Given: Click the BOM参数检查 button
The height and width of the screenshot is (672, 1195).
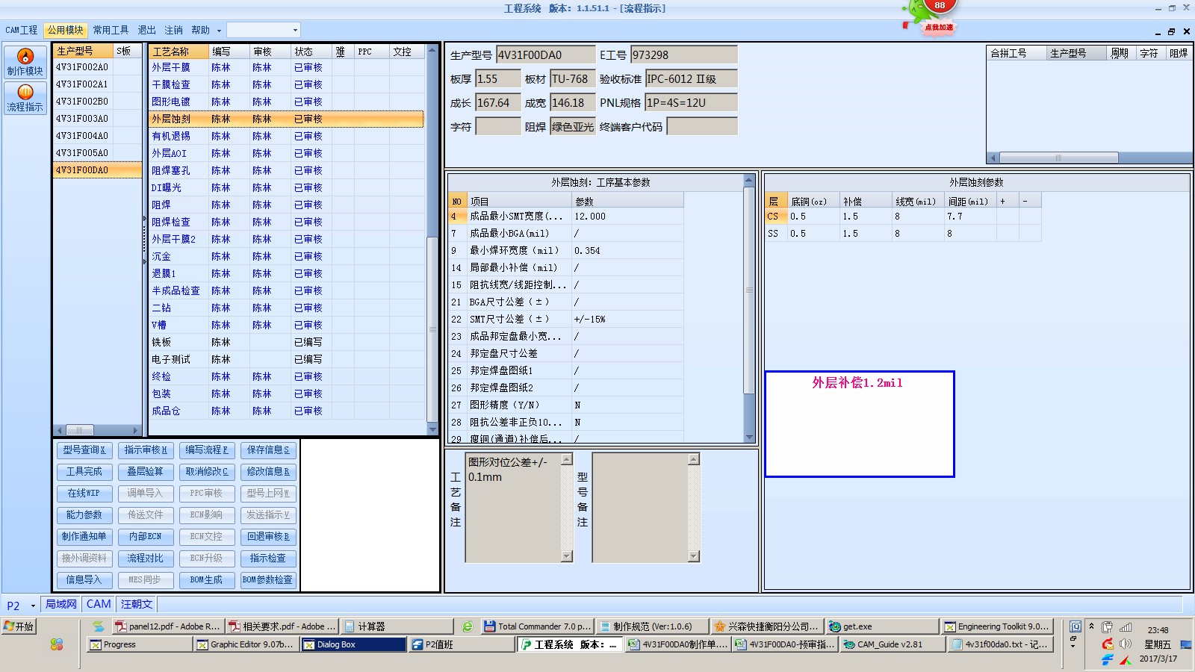Looking at the screenshot, I should pyautogui.click(x=268, y=580).
